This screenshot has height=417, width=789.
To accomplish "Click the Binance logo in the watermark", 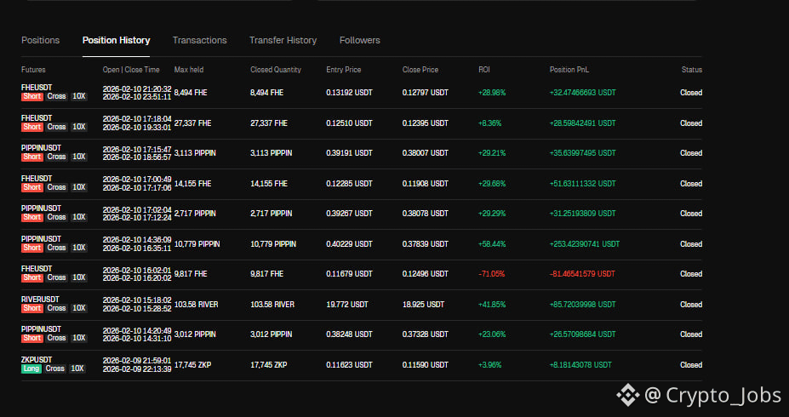I will [628, 394].
